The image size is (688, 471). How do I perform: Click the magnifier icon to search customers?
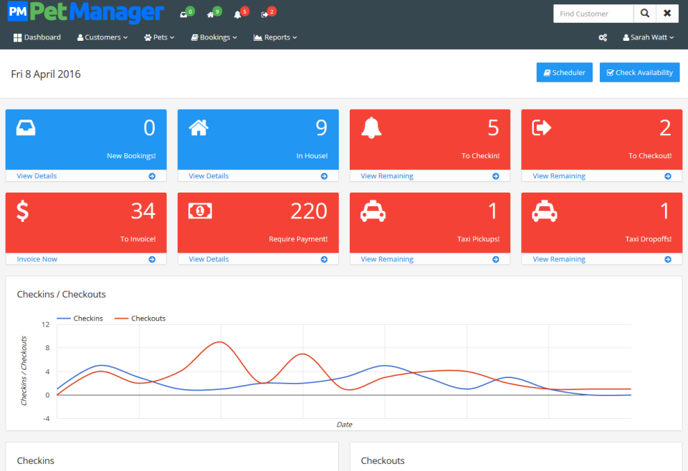(644, 13)
